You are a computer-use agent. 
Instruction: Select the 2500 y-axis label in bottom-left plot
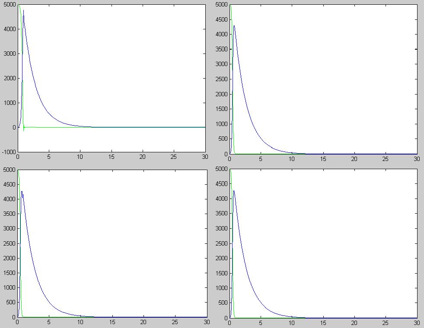click(x=9, y=243)
